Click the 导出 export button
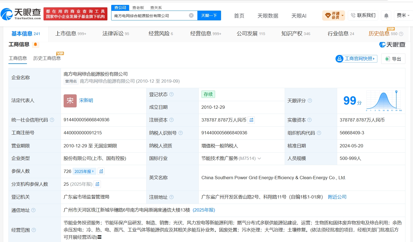The height and width of the screenshot is (242, 413). click(393, 59)
